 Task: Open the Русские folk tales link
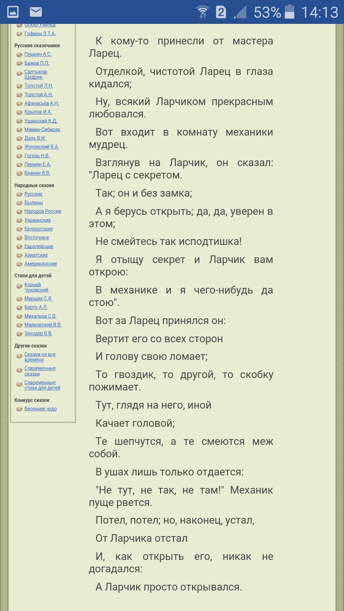click(x=33, y=194)
